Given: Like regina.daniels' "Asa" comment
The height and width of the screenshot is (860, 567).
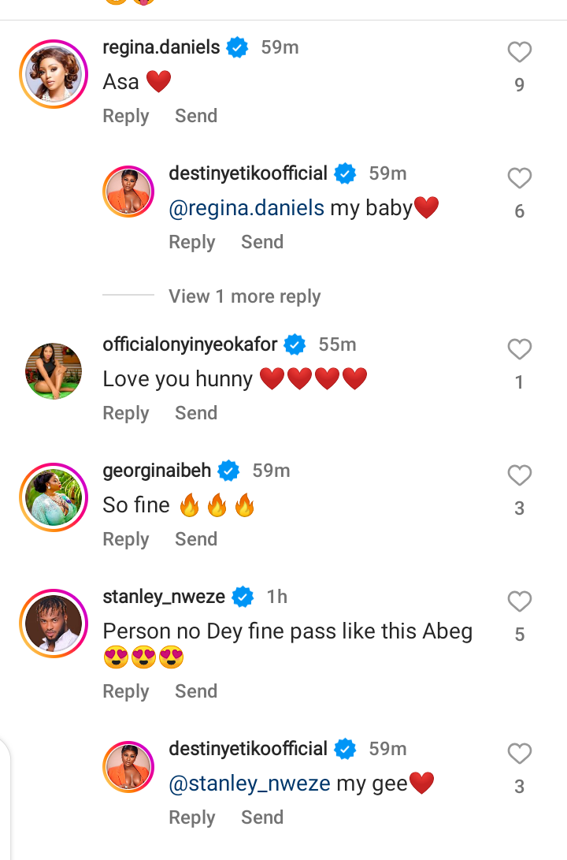Looking at the screenshot, I should click(x=519, y=53).
